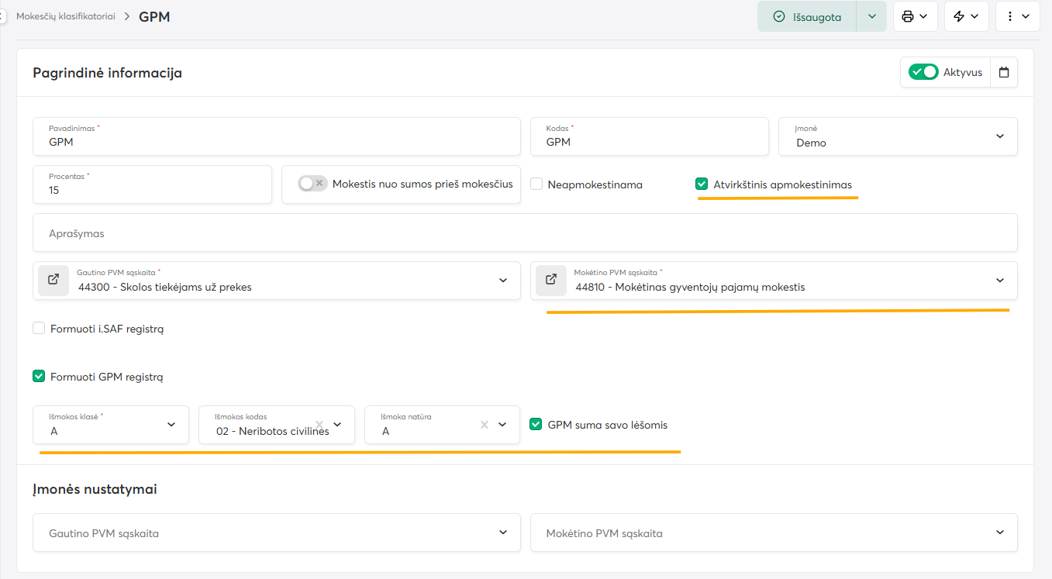Open the Išmokos klasė dropdown

171,425
